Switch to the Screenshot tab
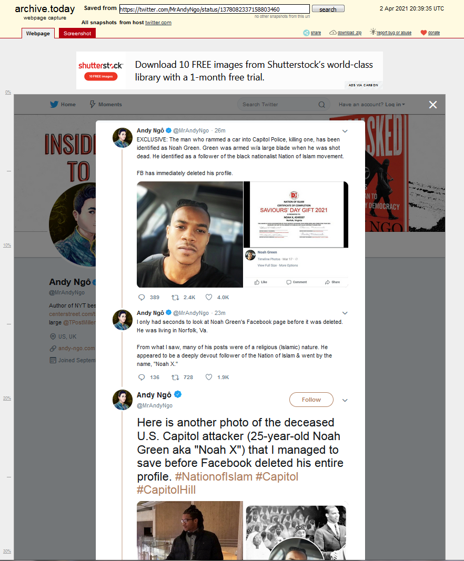Viewport: 464px width, 561px height. 77,33
